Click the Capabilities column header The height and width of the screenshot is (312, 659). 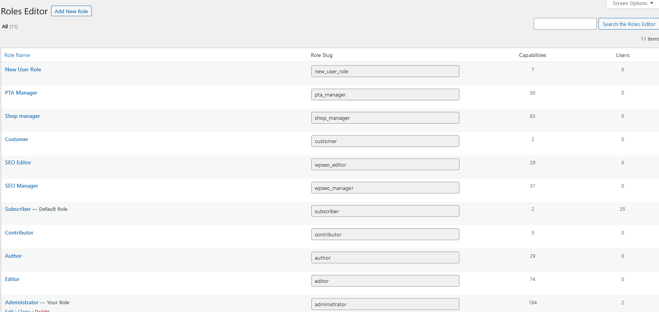533,55
